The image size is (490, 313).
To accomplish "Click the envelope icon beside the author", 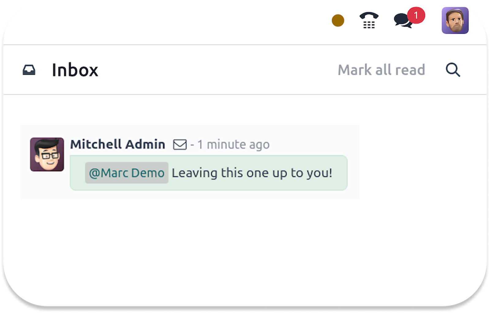I will [180, 145].
